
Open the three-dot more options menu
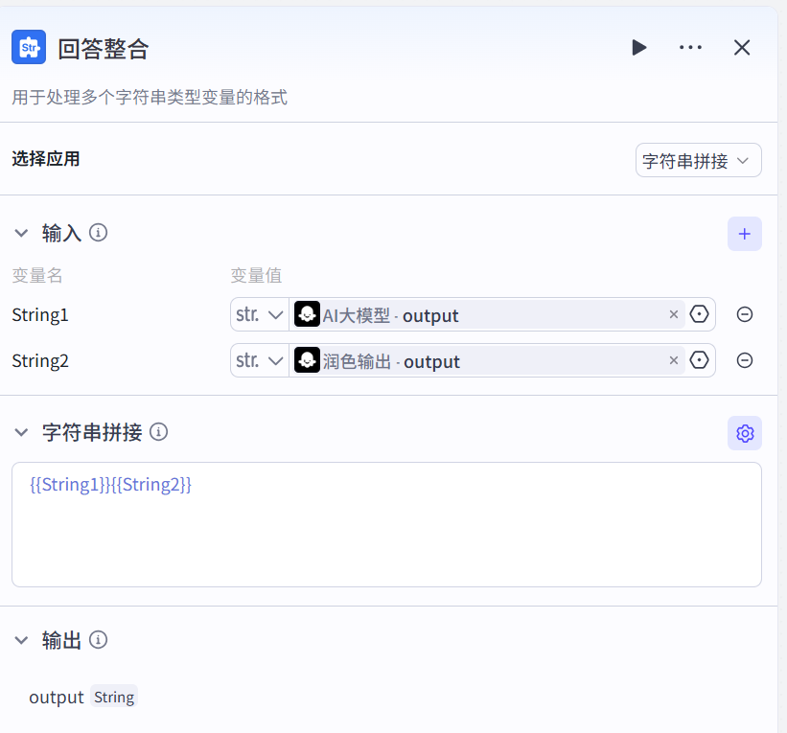[x=690, y=48]
